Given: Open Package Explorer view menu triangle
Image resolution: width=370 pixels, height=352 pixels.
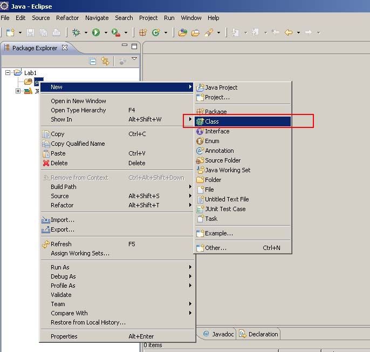Looking at the screenshot, I should pyautogui.click(x=134, y=58).
